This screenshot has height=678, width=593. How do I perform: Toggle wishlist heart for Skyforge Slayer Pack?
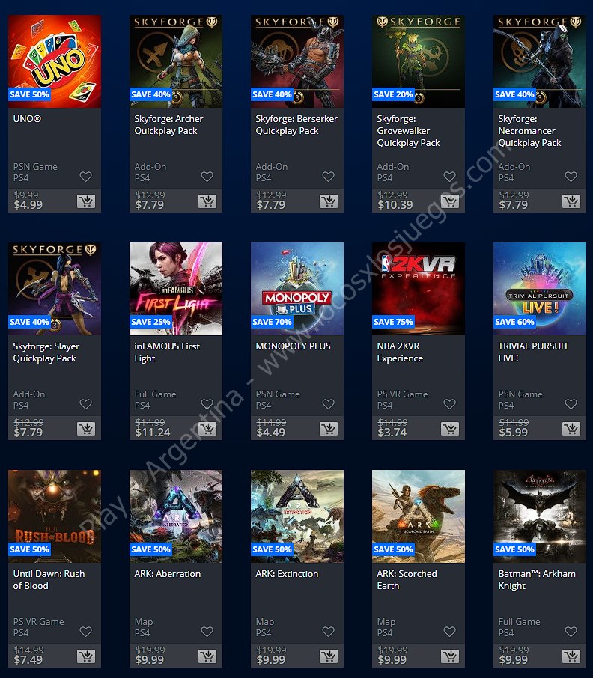point(85,404)
